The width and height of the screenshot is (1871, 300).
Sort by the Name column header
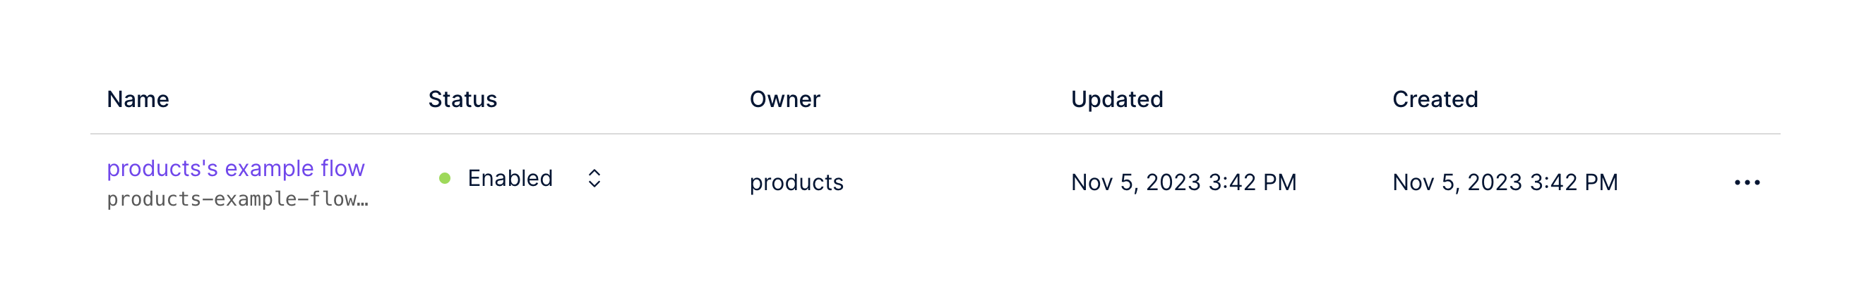[138, 99]
